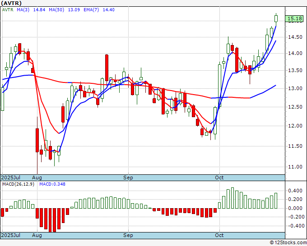Viewport: 307px width, 246px height.
Task: Click Aug on price chart date axis
Action: click(x=37, y=178)
